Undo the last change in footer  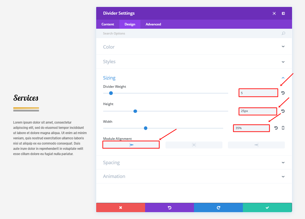click(169, 208)
